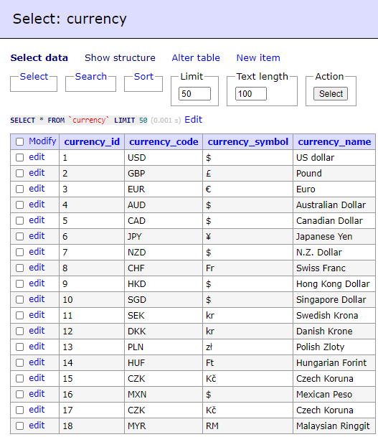Click the 'Polish Zloty' cell
This screenshot has height=437, width=378.
point(334,347)
